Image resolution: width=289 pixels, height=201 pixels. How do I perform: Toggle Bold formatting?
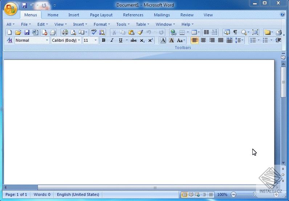coord(103,40)
